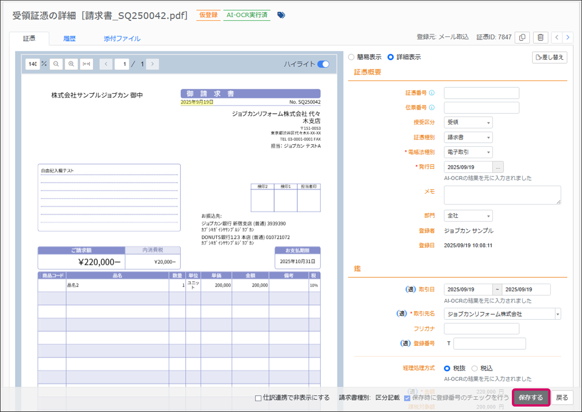Open the 授受区分 dropdown

[x=468, y=122]
